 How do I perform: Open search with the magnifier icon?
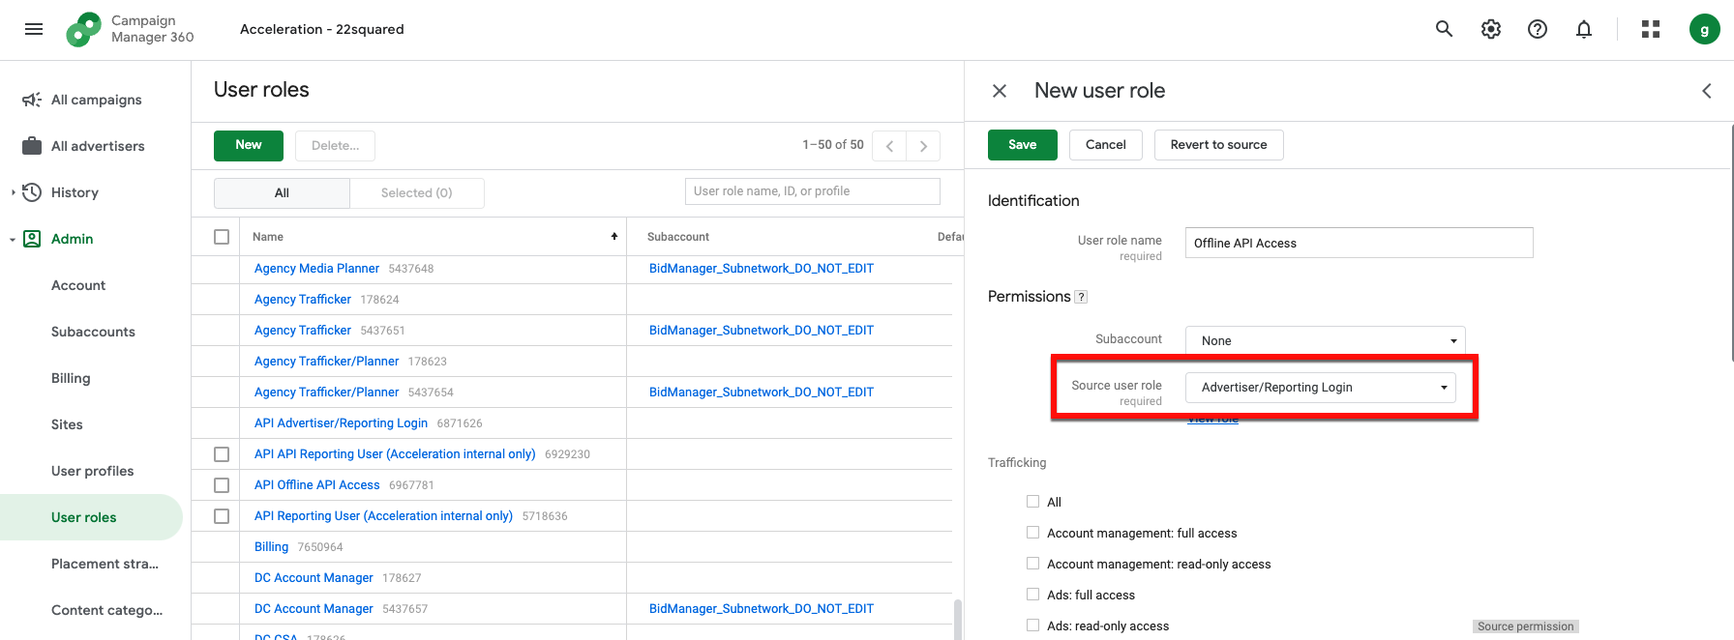[x=1444, y=29]
